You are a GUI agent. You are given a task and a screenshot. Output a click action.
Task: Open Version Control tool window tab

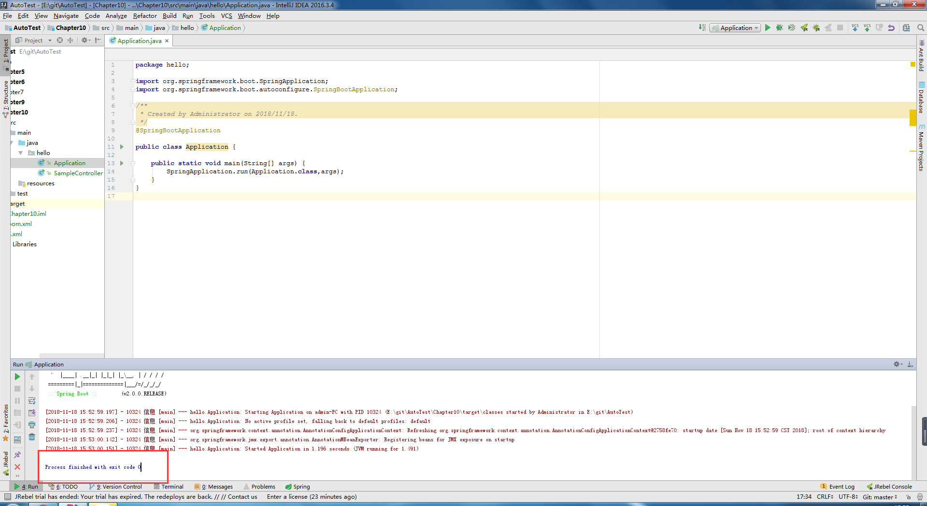[115, 487]
